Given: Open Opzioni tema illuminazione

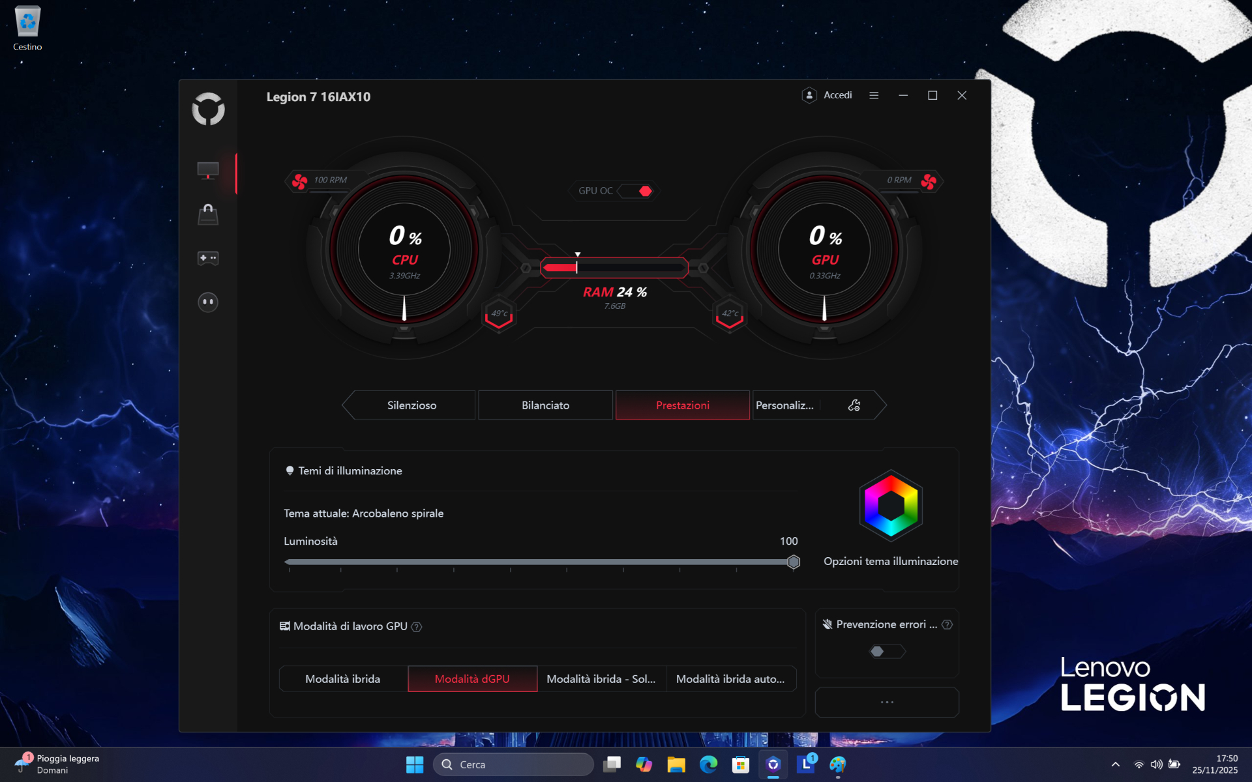Looking at the screenshot, I should click(x=891, y=561).
